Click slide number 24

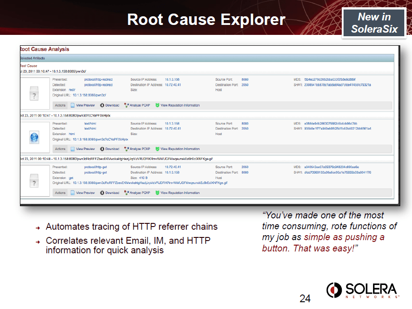(x=305, y=299)
